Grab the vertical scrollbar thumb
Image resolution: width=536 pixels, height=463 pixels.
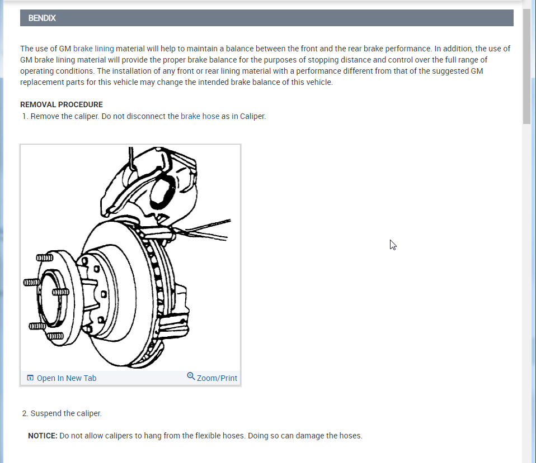point(526,66)
